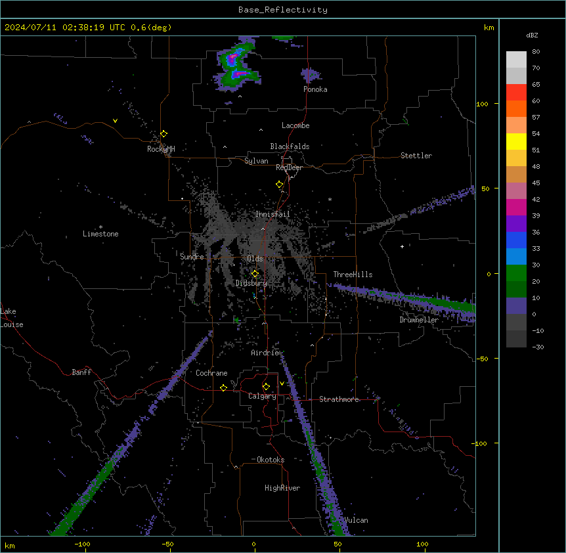Click the -30 dBZ legend value
The height and width of the screenshot is (553, 566).
[538, 347]
